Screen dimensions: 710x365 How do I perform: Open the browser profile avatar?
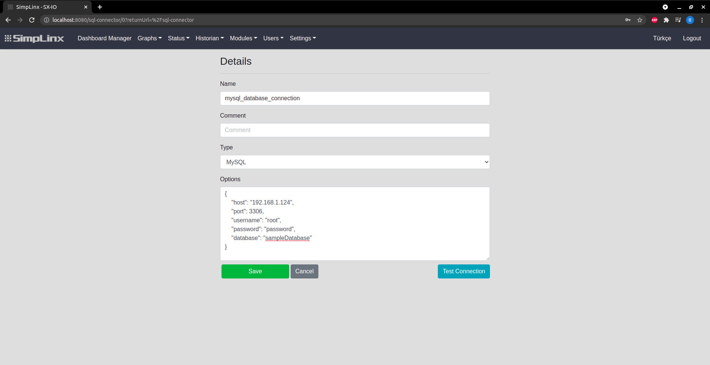[x=690, y=20]
